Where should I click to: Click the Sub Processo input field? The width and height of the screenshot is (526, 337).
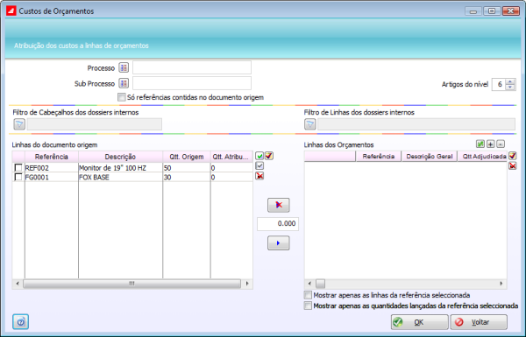[x=192, y=83]
